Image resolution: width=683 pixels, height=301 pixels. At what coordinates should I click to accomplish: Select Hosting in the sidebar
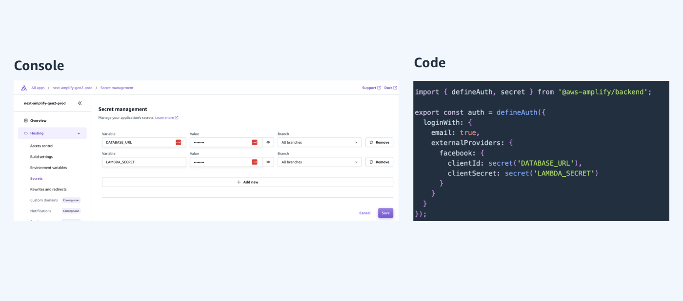pos(52,133)
